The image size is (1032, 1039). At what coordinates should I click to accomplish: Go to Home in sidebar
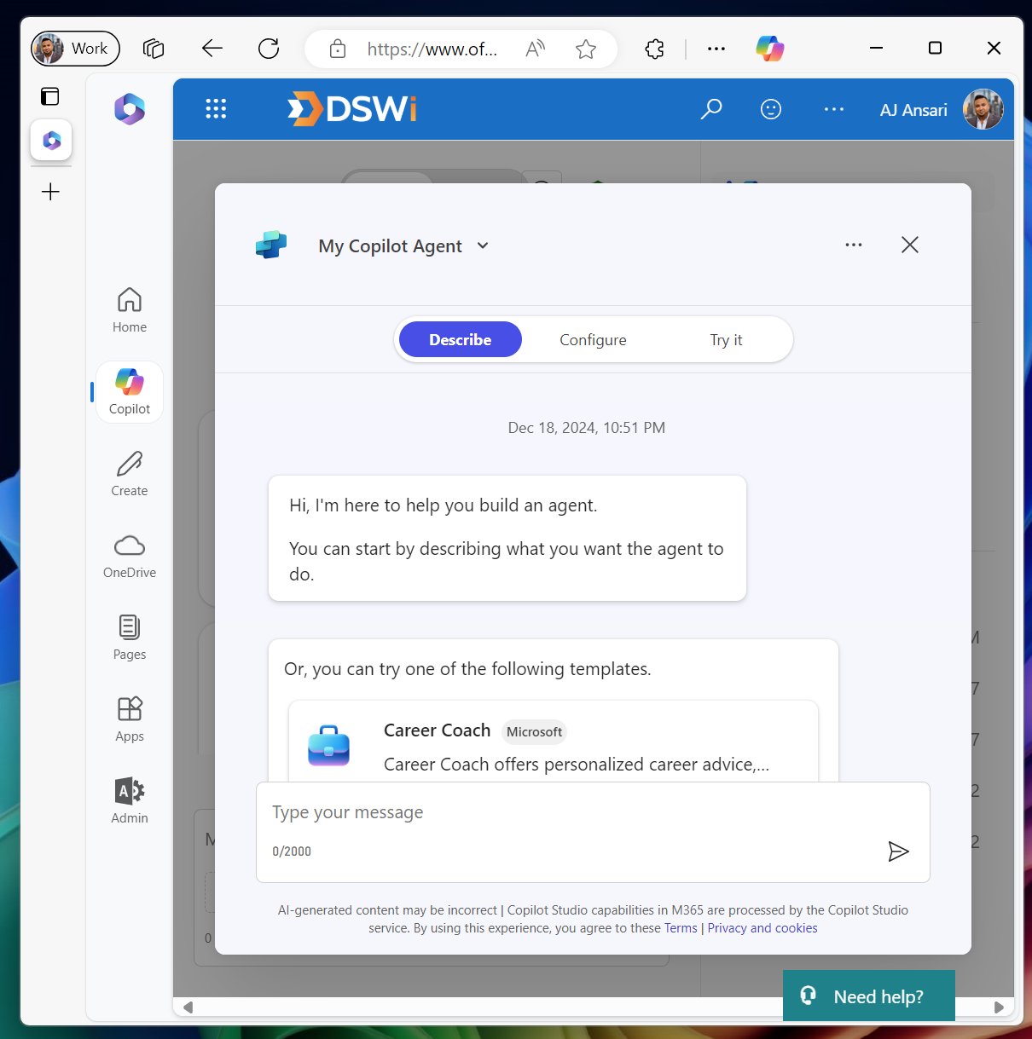tap(130, 310)
